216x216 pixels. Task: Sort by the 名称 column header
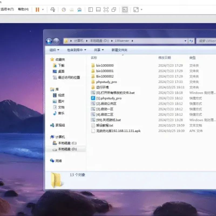tap(94, 58)
